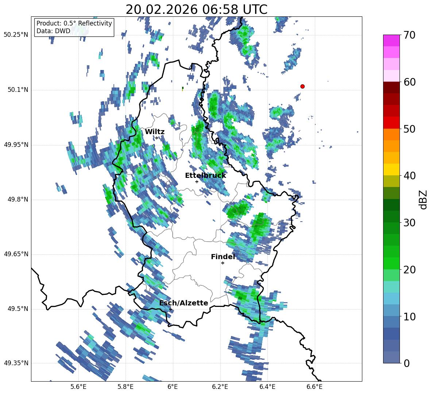Viewport: 432px width, 394px height.
Task: Click the bright red colorbar segment above 50
Action: (391, 123)
